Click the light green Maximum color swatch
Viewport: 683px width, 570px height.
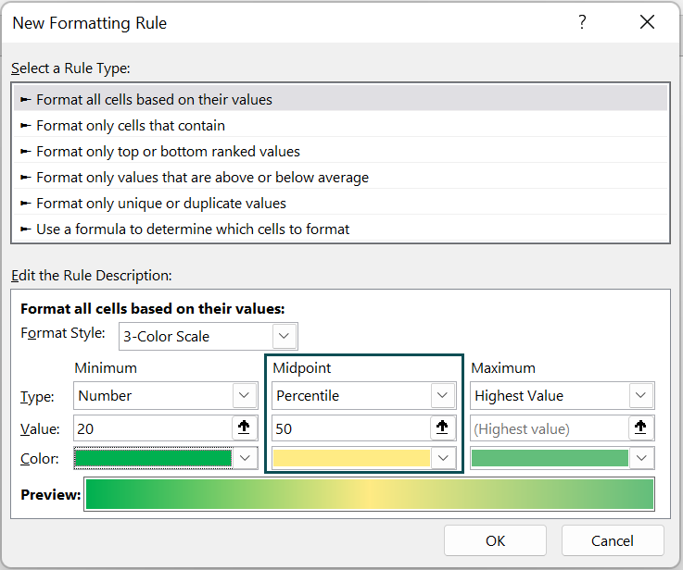pyautogui.click(x=550, y=458)
